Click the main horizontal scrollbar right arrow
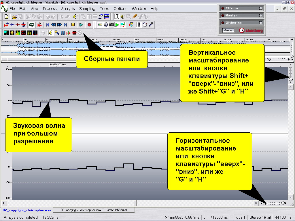The image size is (295, 221). 256,203
